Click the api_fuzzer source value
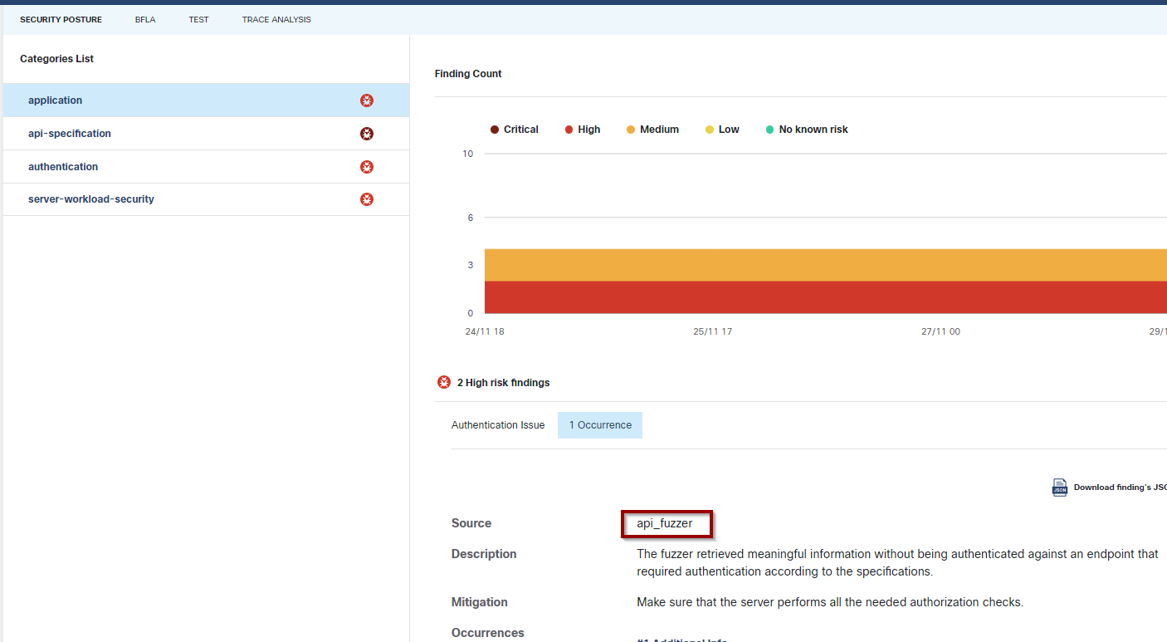This screenshot has width=1167, height=642. tap(665, 523)
